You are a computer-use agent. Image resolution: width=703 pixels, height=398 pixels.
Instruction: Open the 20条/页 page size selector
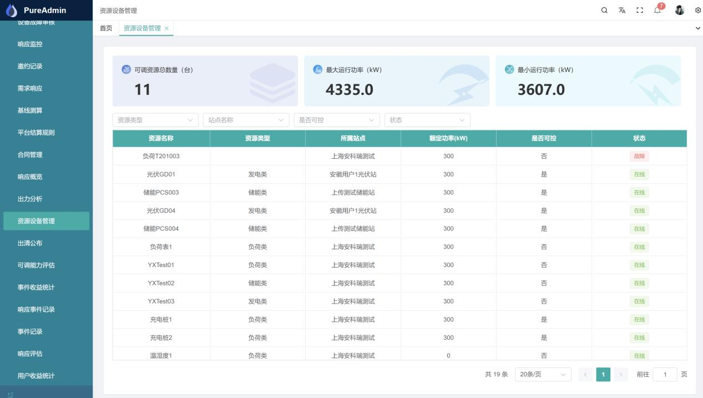(541, 374)
